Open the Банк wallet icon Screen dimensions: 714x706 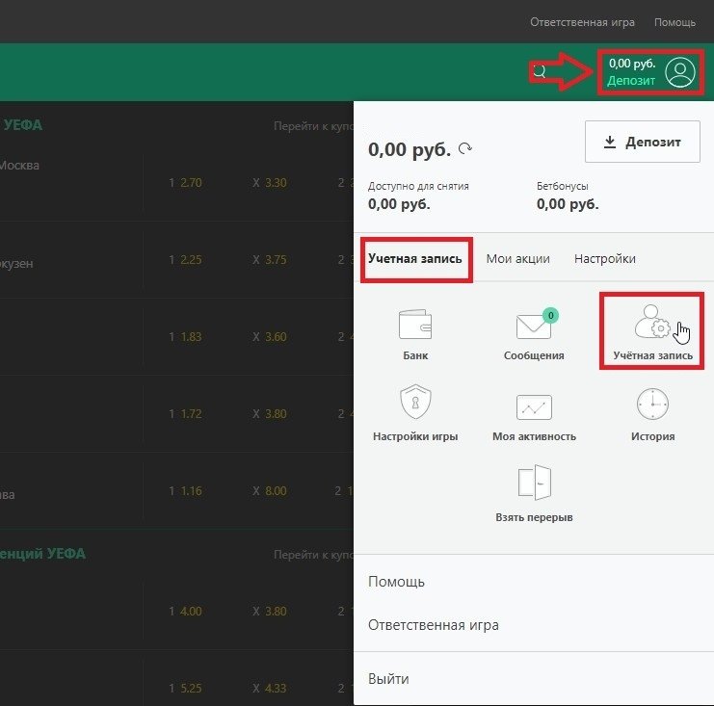(415, 326)
